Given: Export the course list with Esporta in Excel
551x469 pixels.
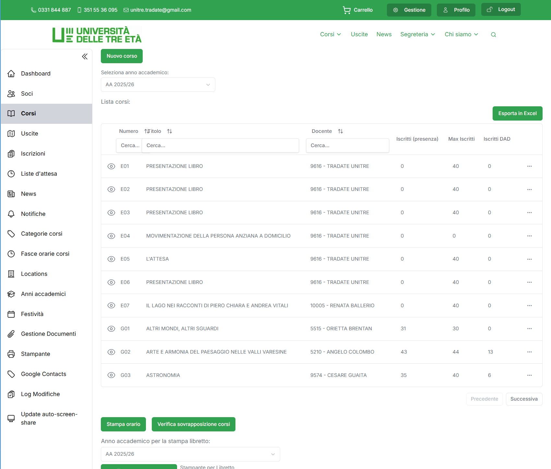Looking at the screenshot, I should 517,113.
